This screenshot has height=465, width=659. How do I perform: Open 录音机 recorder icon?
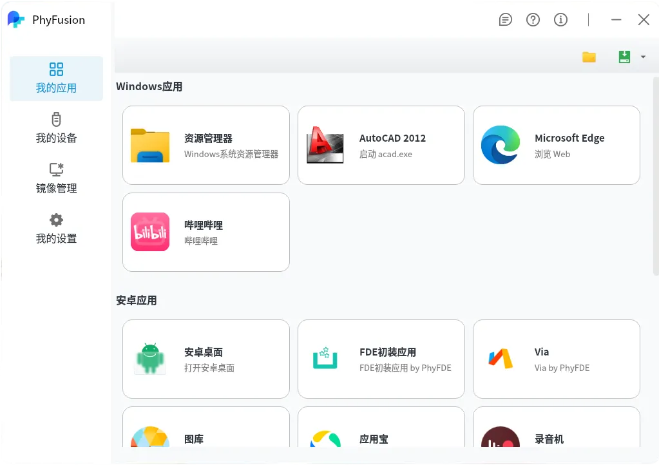pyautogui.click(x=501, y=437)
